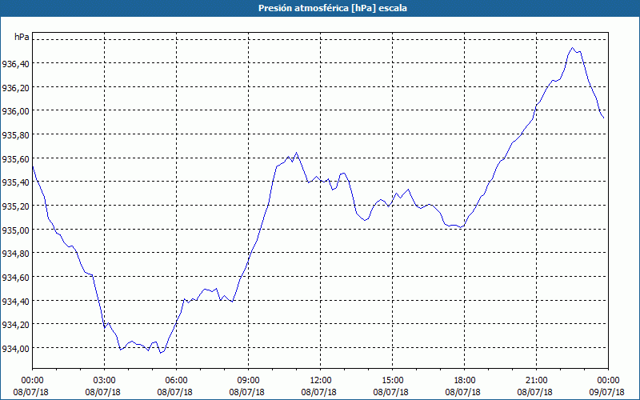Click the 934,20 y-axis label
This screenshot has width=640, height=400.
point(15,325)
